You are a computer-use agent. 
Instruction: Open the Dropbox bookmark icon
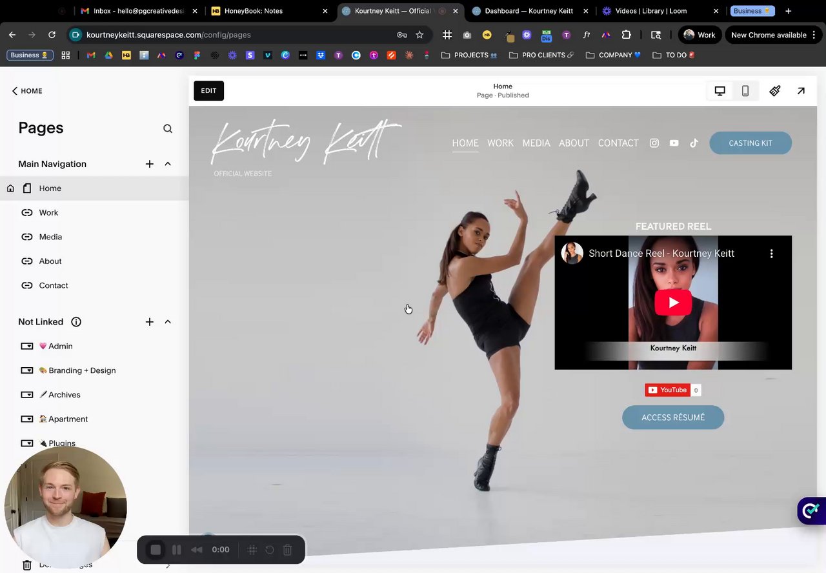(x=321, y=55)
